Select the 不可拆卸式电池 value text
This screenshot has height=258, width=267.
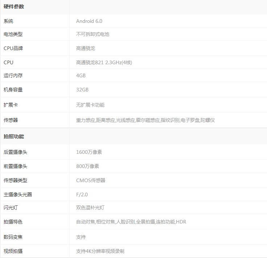pos(93,34)
